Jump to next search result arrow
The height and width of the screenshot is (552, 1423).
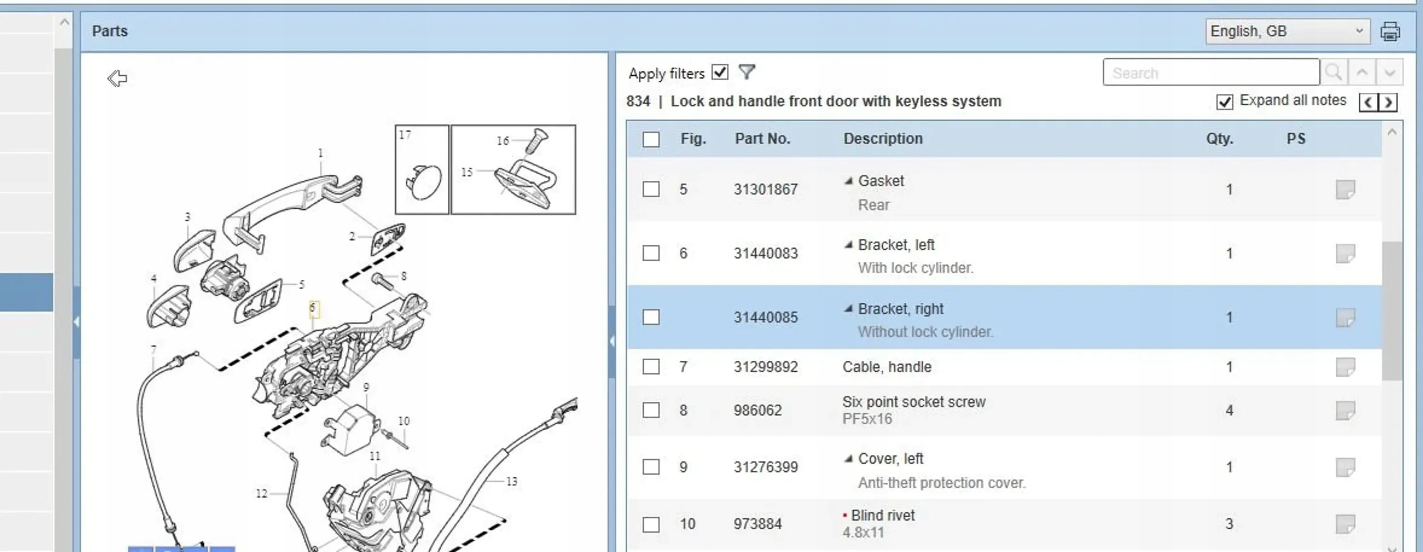click(x=1389, y=72)
